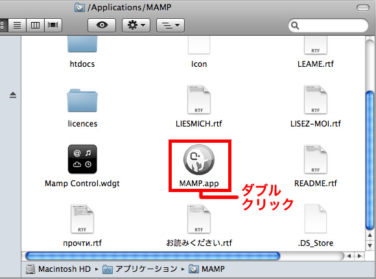Click the "LISEZ-MOI.rtf" file name label

click(x=316, y=124)
